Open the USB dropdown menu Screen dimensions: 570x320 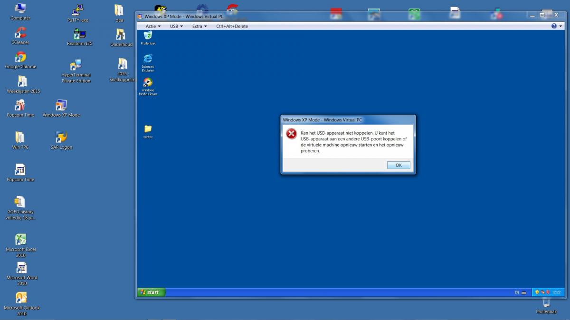pyautogui.click(x=176, y=26)
